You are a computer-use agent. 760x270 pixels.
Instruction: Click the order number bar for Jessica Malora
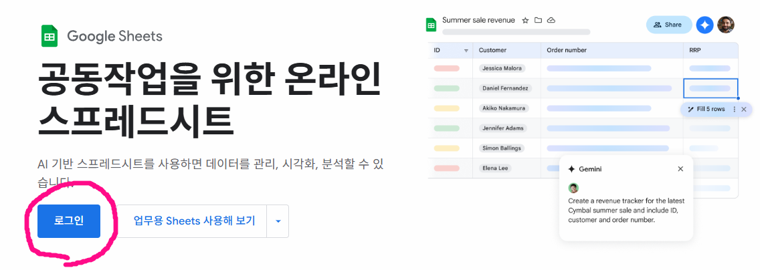pyautogui.click(x=599, y=68)
